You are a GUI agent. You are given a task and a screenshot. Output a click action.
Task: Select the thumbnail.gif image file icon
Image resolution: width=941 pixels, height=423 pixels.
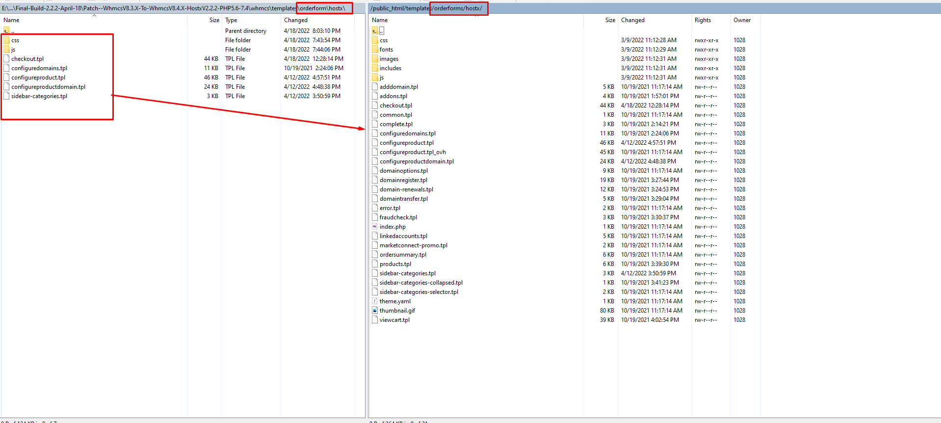pos(375,311)
